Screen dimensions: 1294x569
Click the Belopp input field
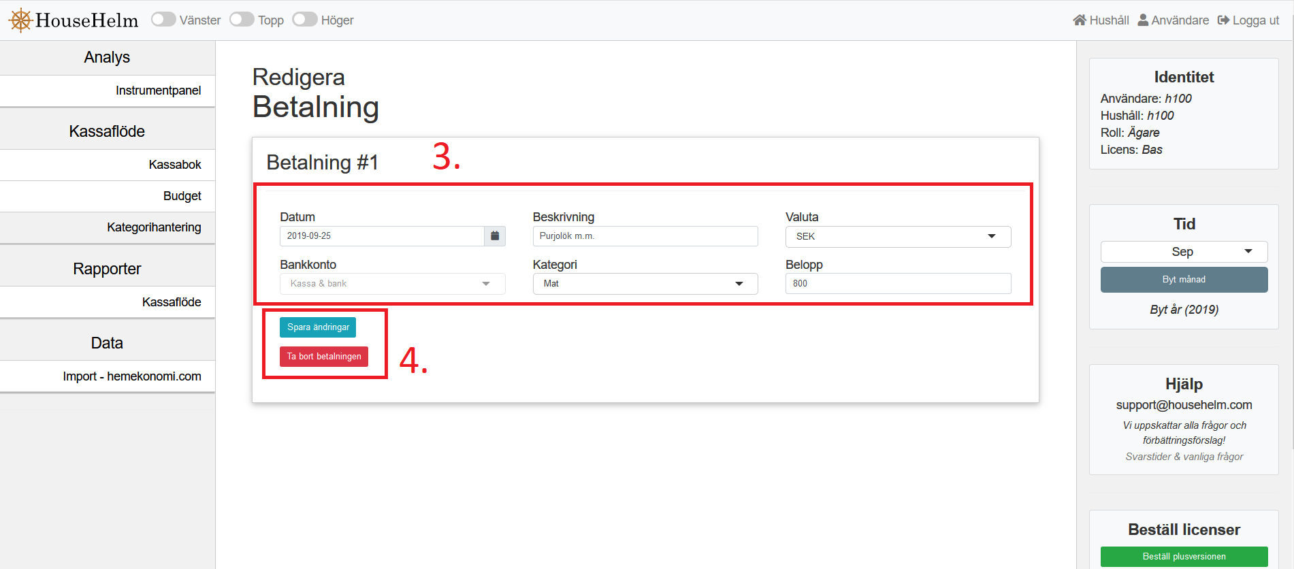pos(898,284)
